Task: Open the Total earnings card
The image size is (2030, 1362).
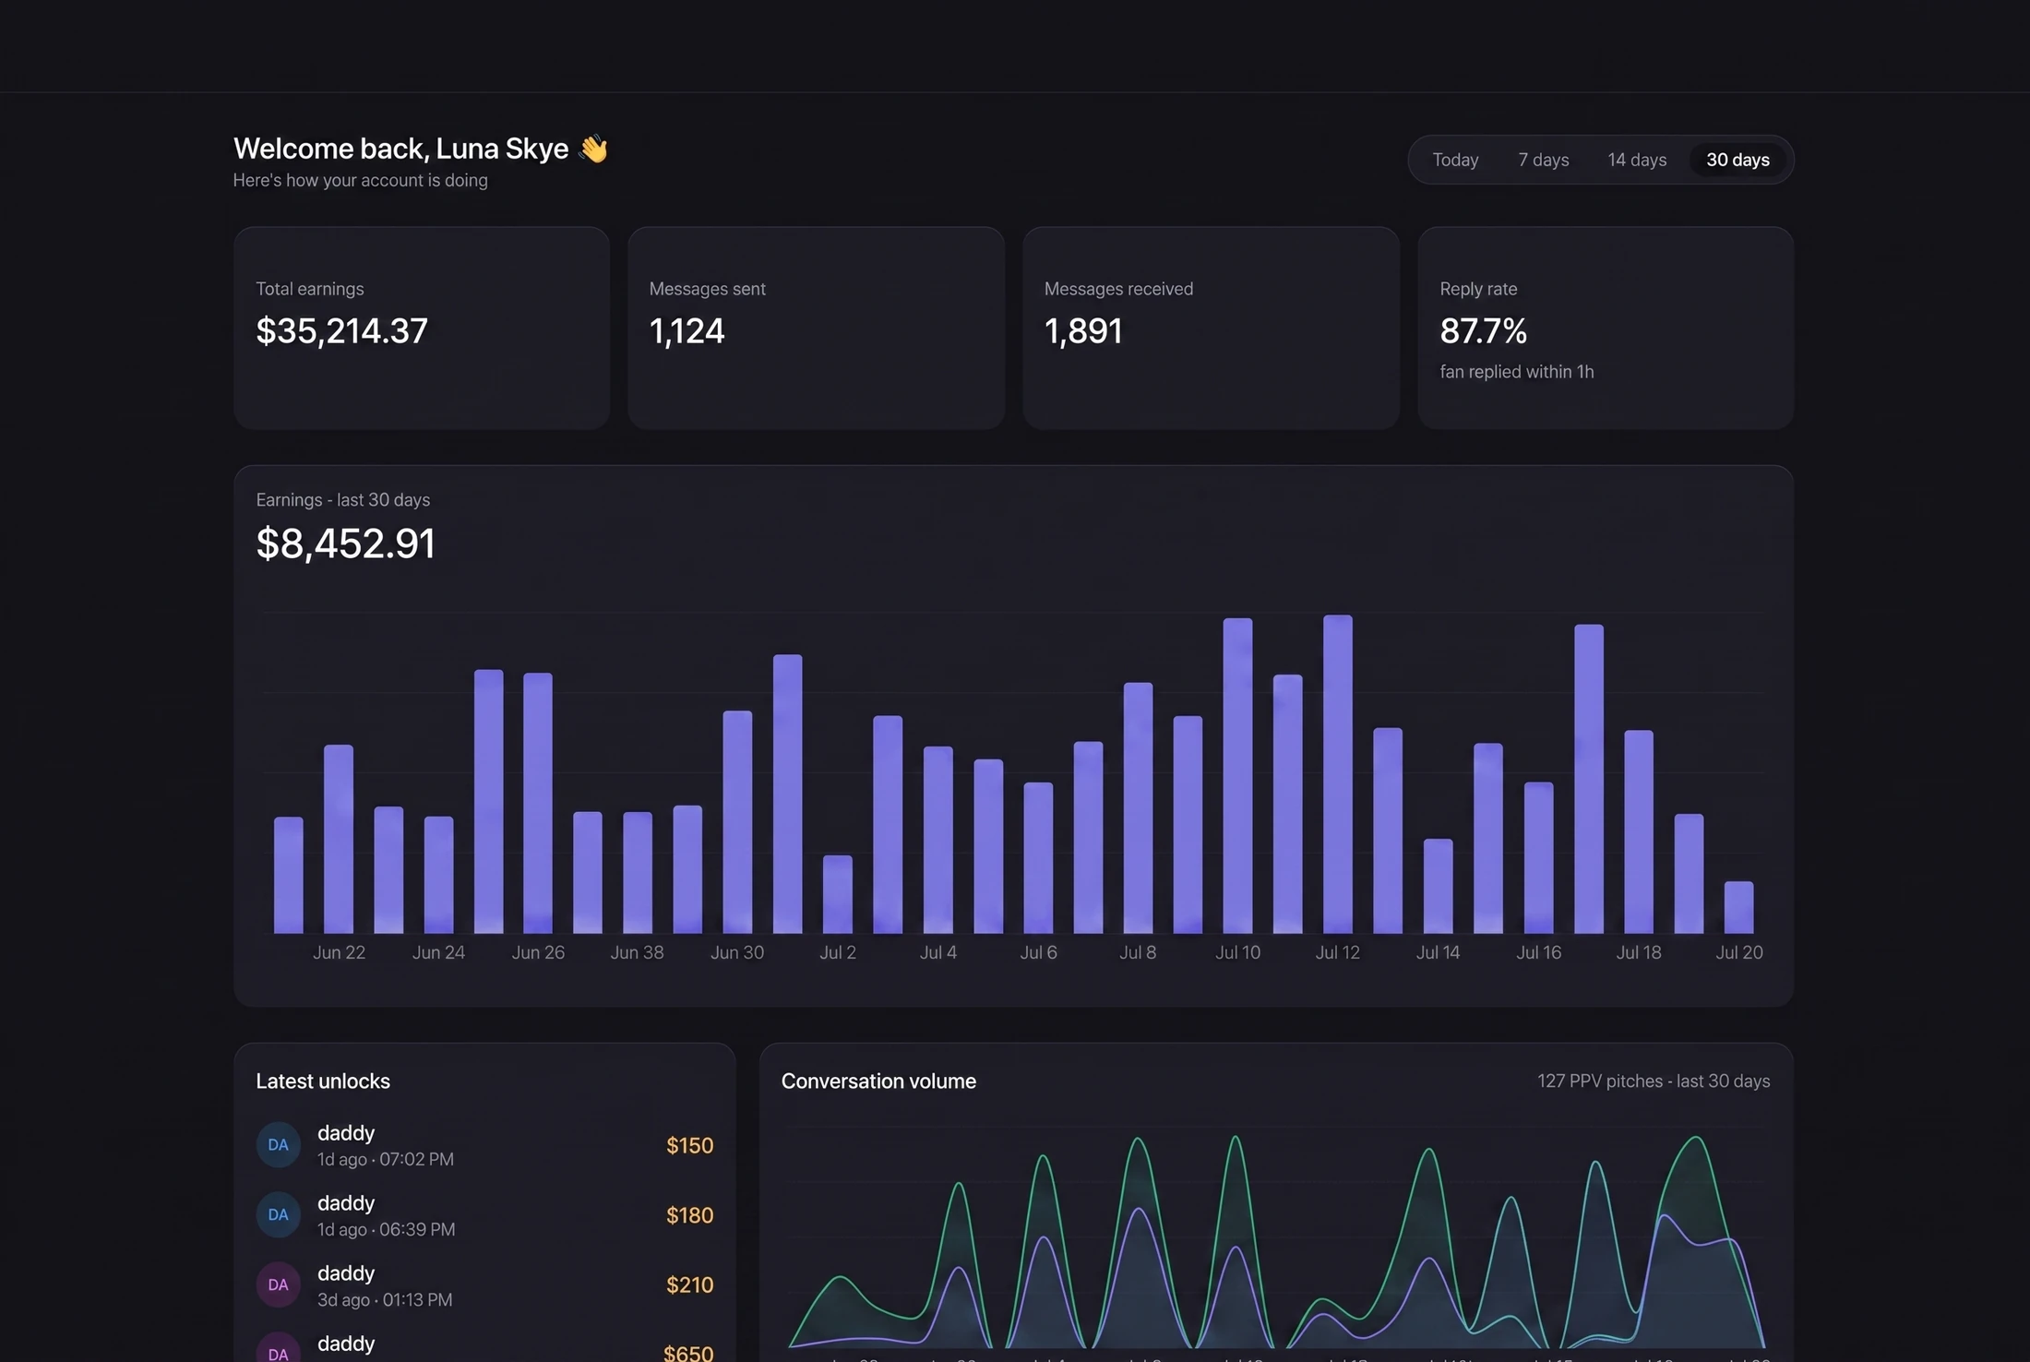Action: coord(422,329)
